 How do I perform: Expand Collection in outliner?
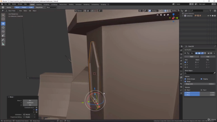tap(183, 16)
